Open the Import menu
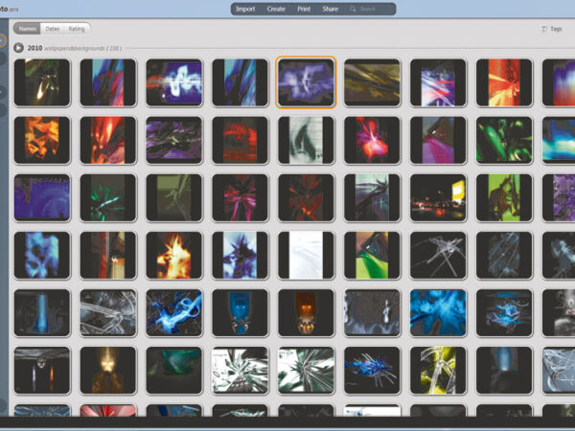The image size is (575, 431). pos(245,9)
